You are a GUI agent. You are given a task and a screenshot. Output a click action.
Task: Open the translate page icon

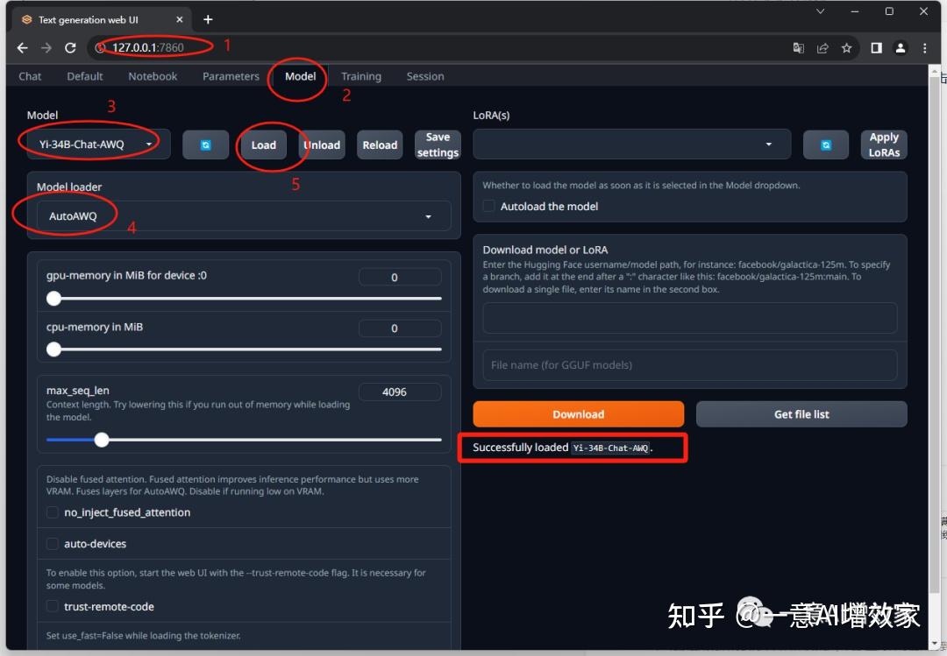point(799,48)
